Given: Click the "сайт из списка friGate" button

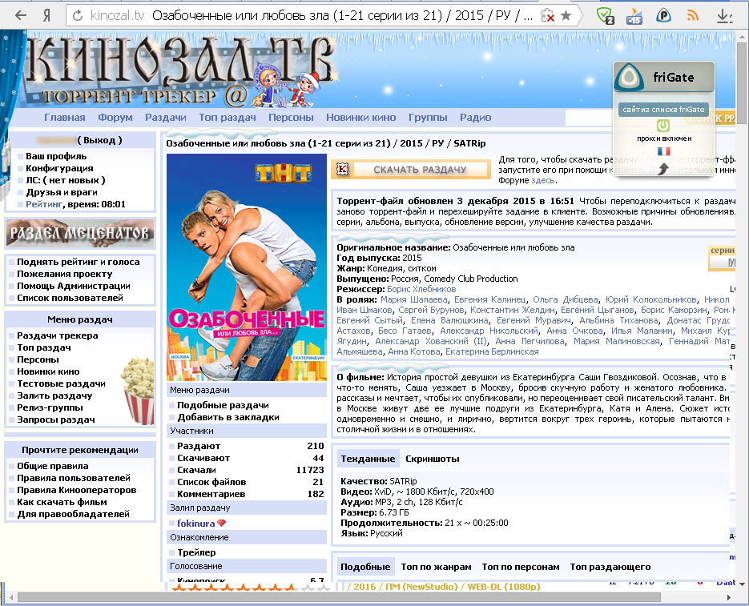Looking at the screenshot, I should pos(663,110).
